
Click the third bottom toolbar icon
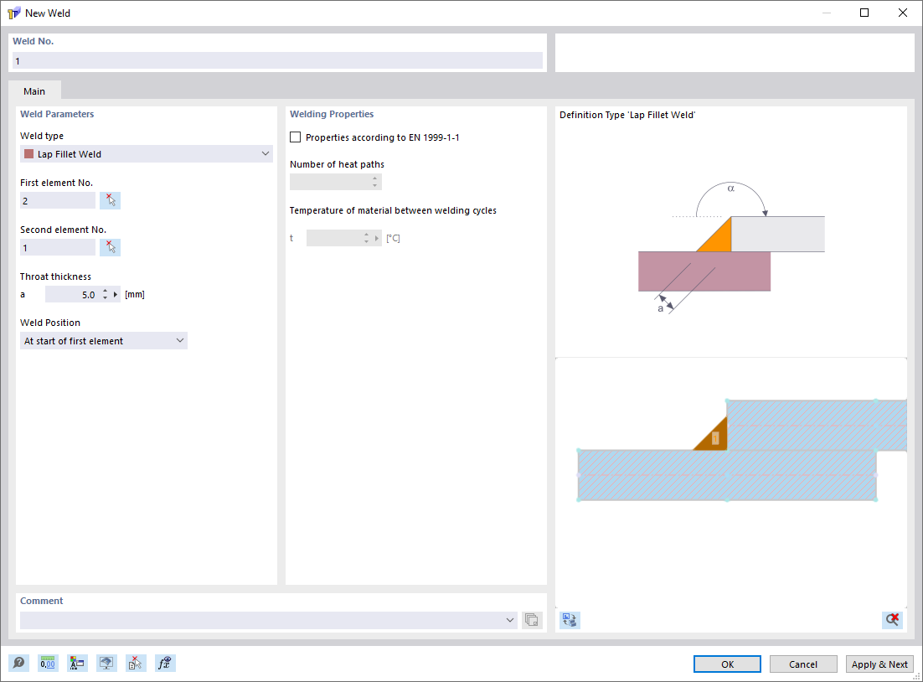76,664
